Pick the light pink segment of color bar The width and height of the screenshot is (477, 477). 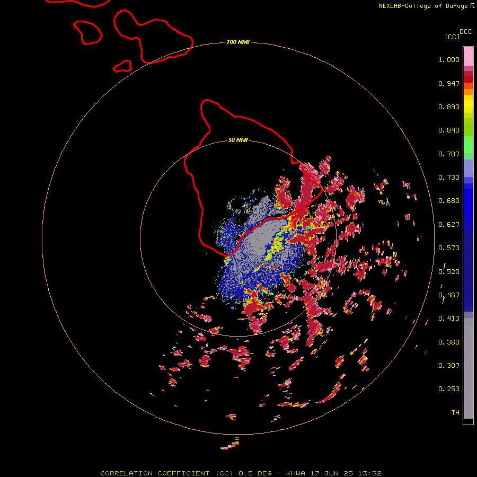468,57
